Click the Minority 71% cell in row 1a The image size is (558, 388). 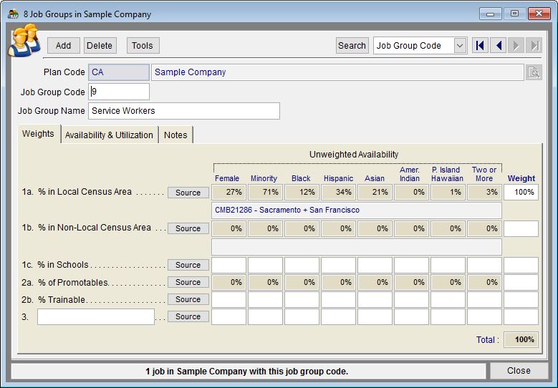[266, 193]
